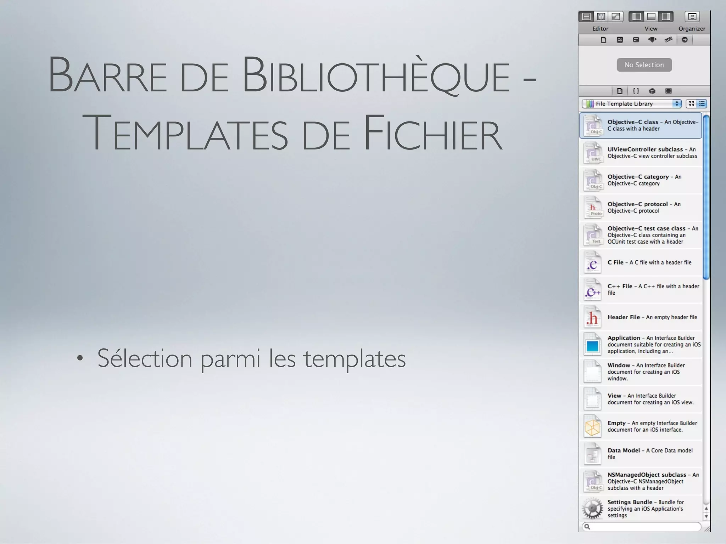Pick the Empty Interface Builder template icon

pos(592,426)
